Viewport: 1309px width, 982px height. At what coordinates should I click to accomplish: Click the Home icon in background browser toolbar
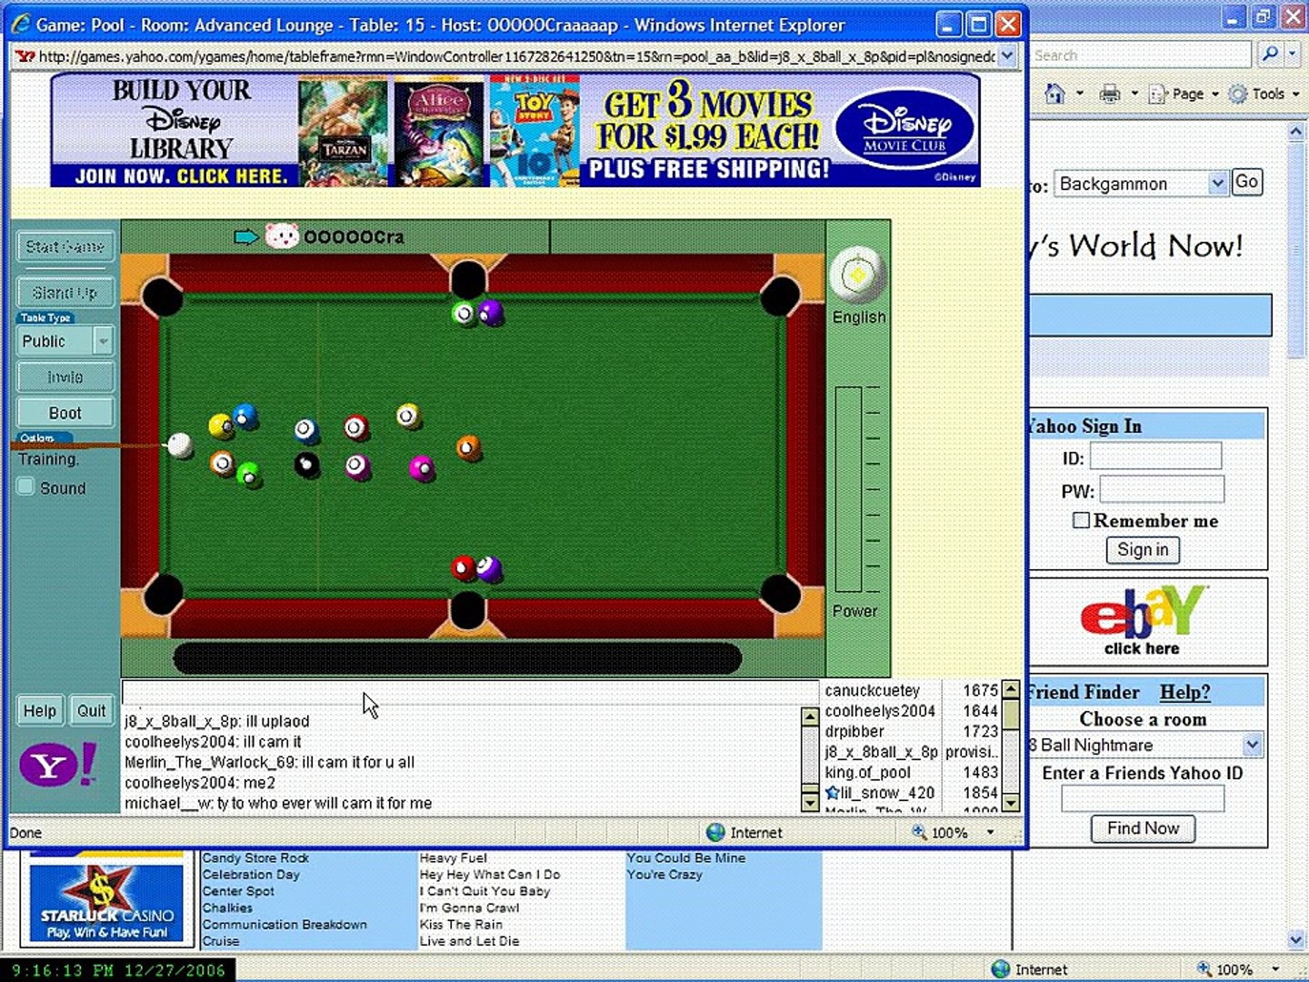pos(1054,94)
